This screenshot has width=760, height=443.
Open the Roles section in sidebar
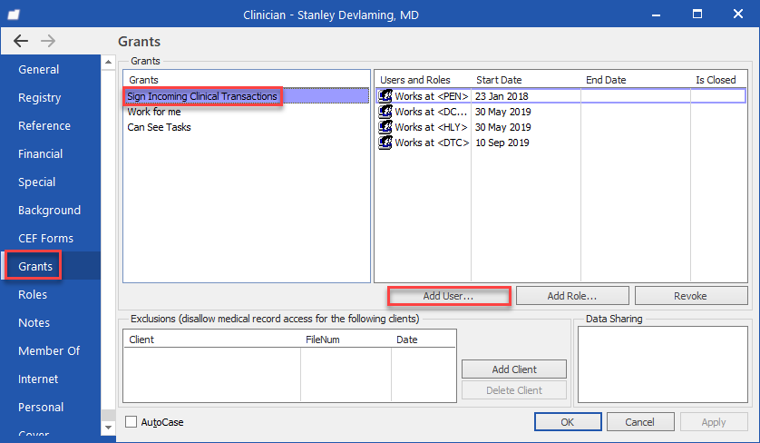33,294
